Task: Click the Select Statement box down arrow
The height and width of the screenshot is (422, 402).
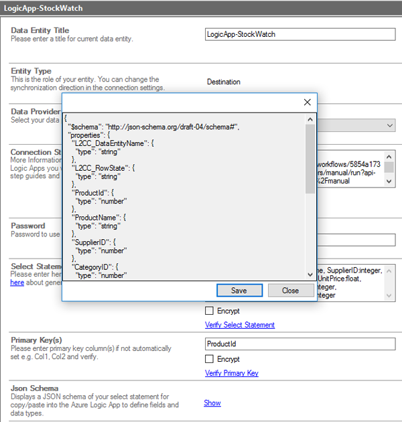Action: [389, 295]
